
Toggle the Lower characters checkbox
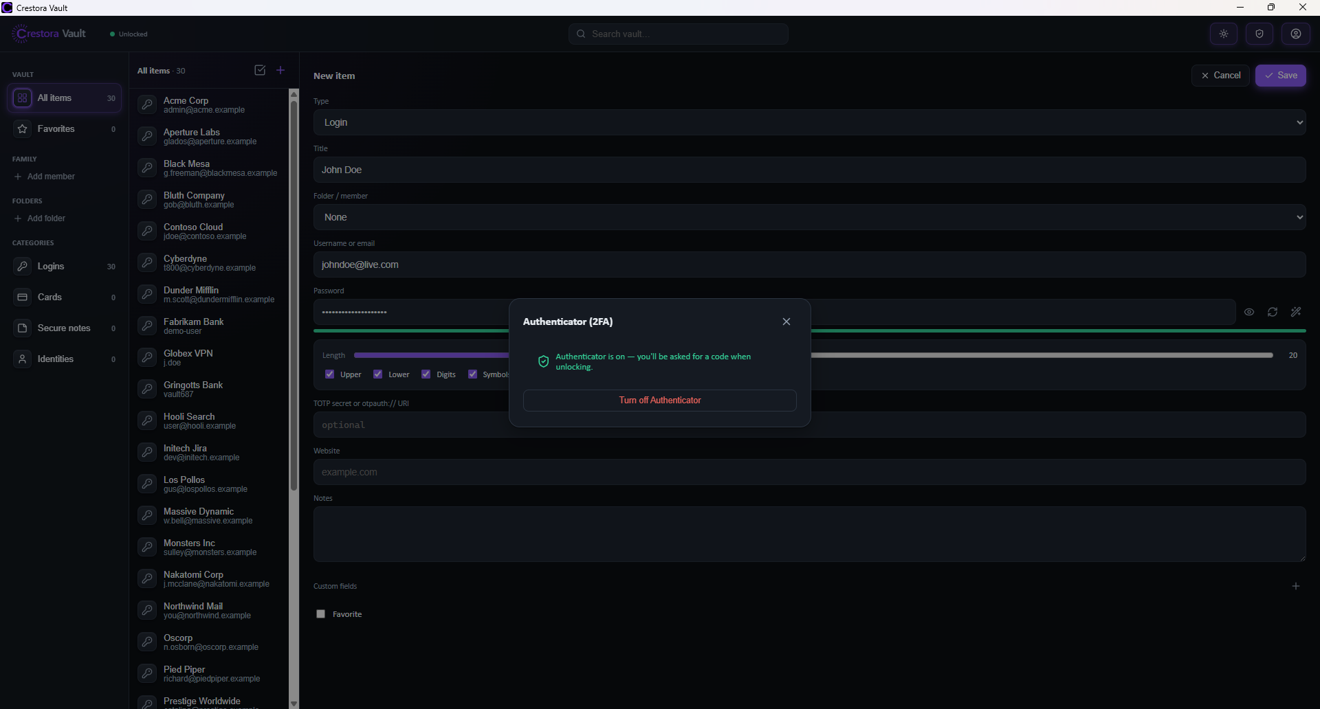378,374
